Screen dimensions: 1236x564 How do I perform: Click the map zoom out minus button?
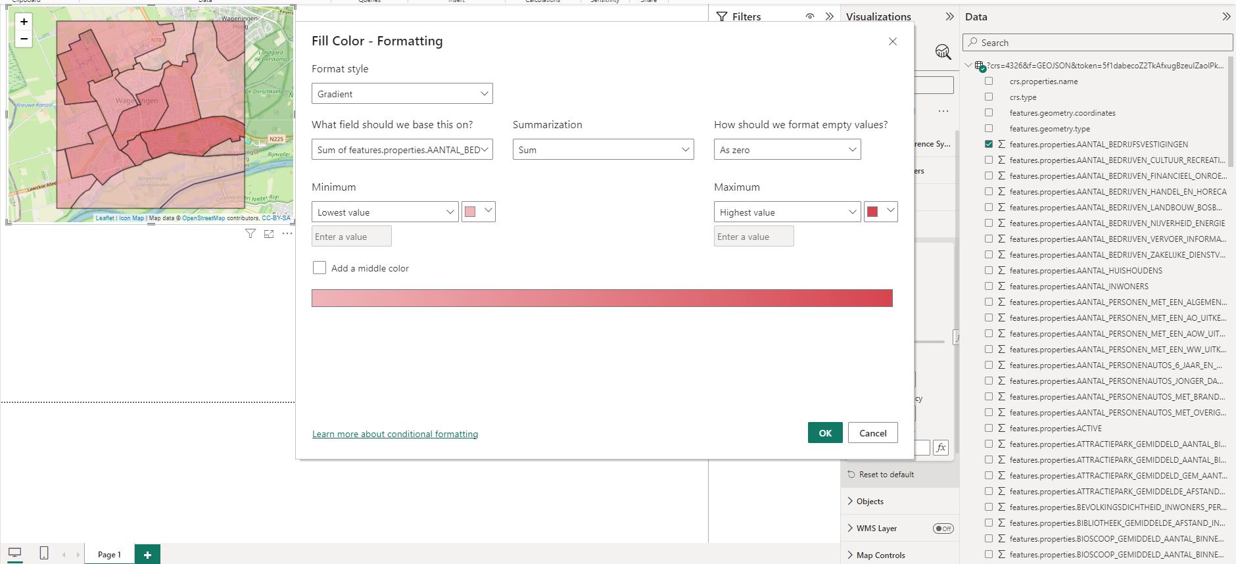(24, 39)
